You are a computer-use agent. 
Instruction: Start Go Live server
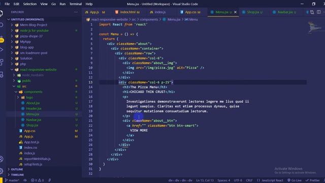[295, 180]
